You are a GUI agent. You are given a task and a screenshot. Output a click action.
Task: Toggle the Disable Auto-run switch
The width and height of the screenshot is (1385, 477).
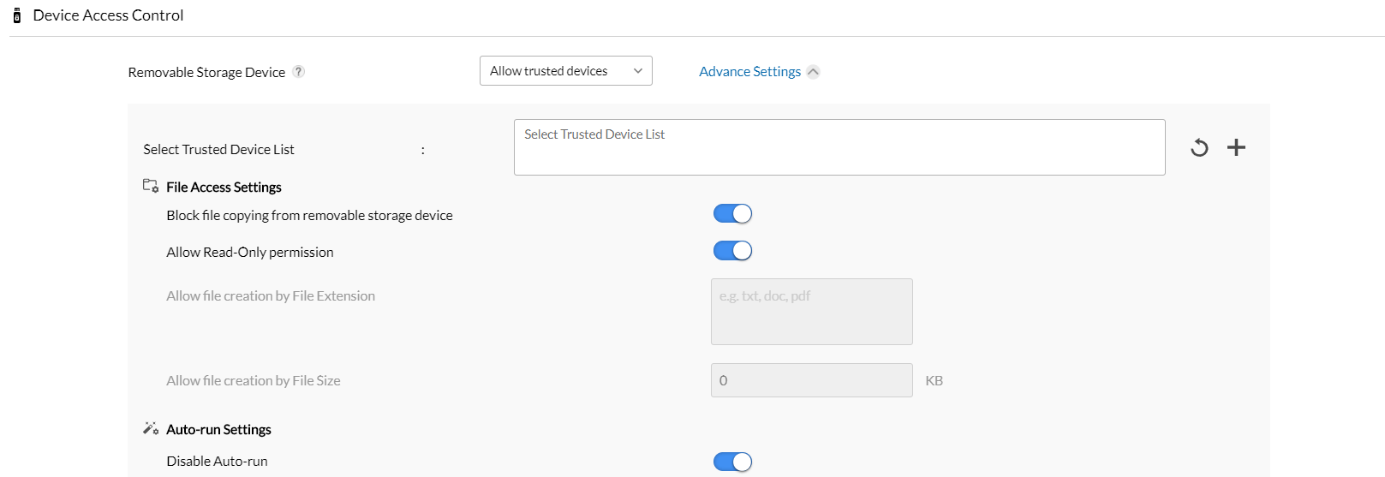tap(732, 462)
